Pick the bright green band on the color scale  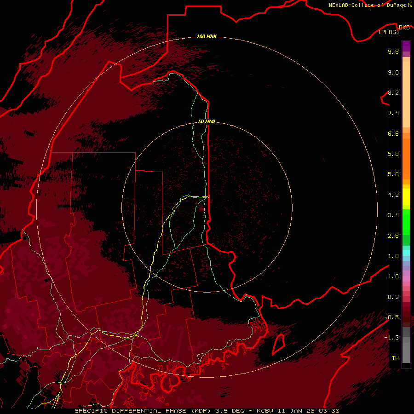coord(406,222)
